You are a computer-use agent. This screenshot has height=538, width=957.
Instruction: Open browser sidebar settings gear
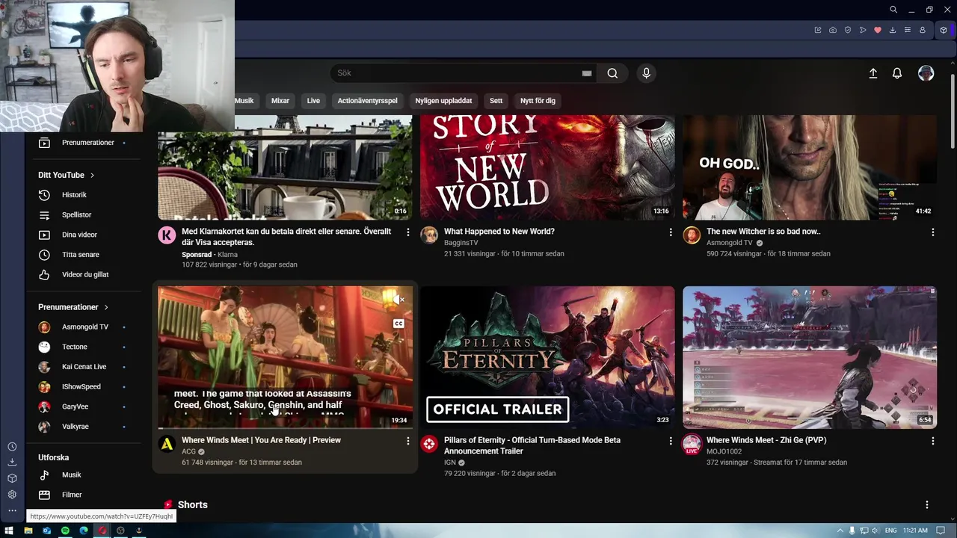pyautogui.click(x=12, y=494)
